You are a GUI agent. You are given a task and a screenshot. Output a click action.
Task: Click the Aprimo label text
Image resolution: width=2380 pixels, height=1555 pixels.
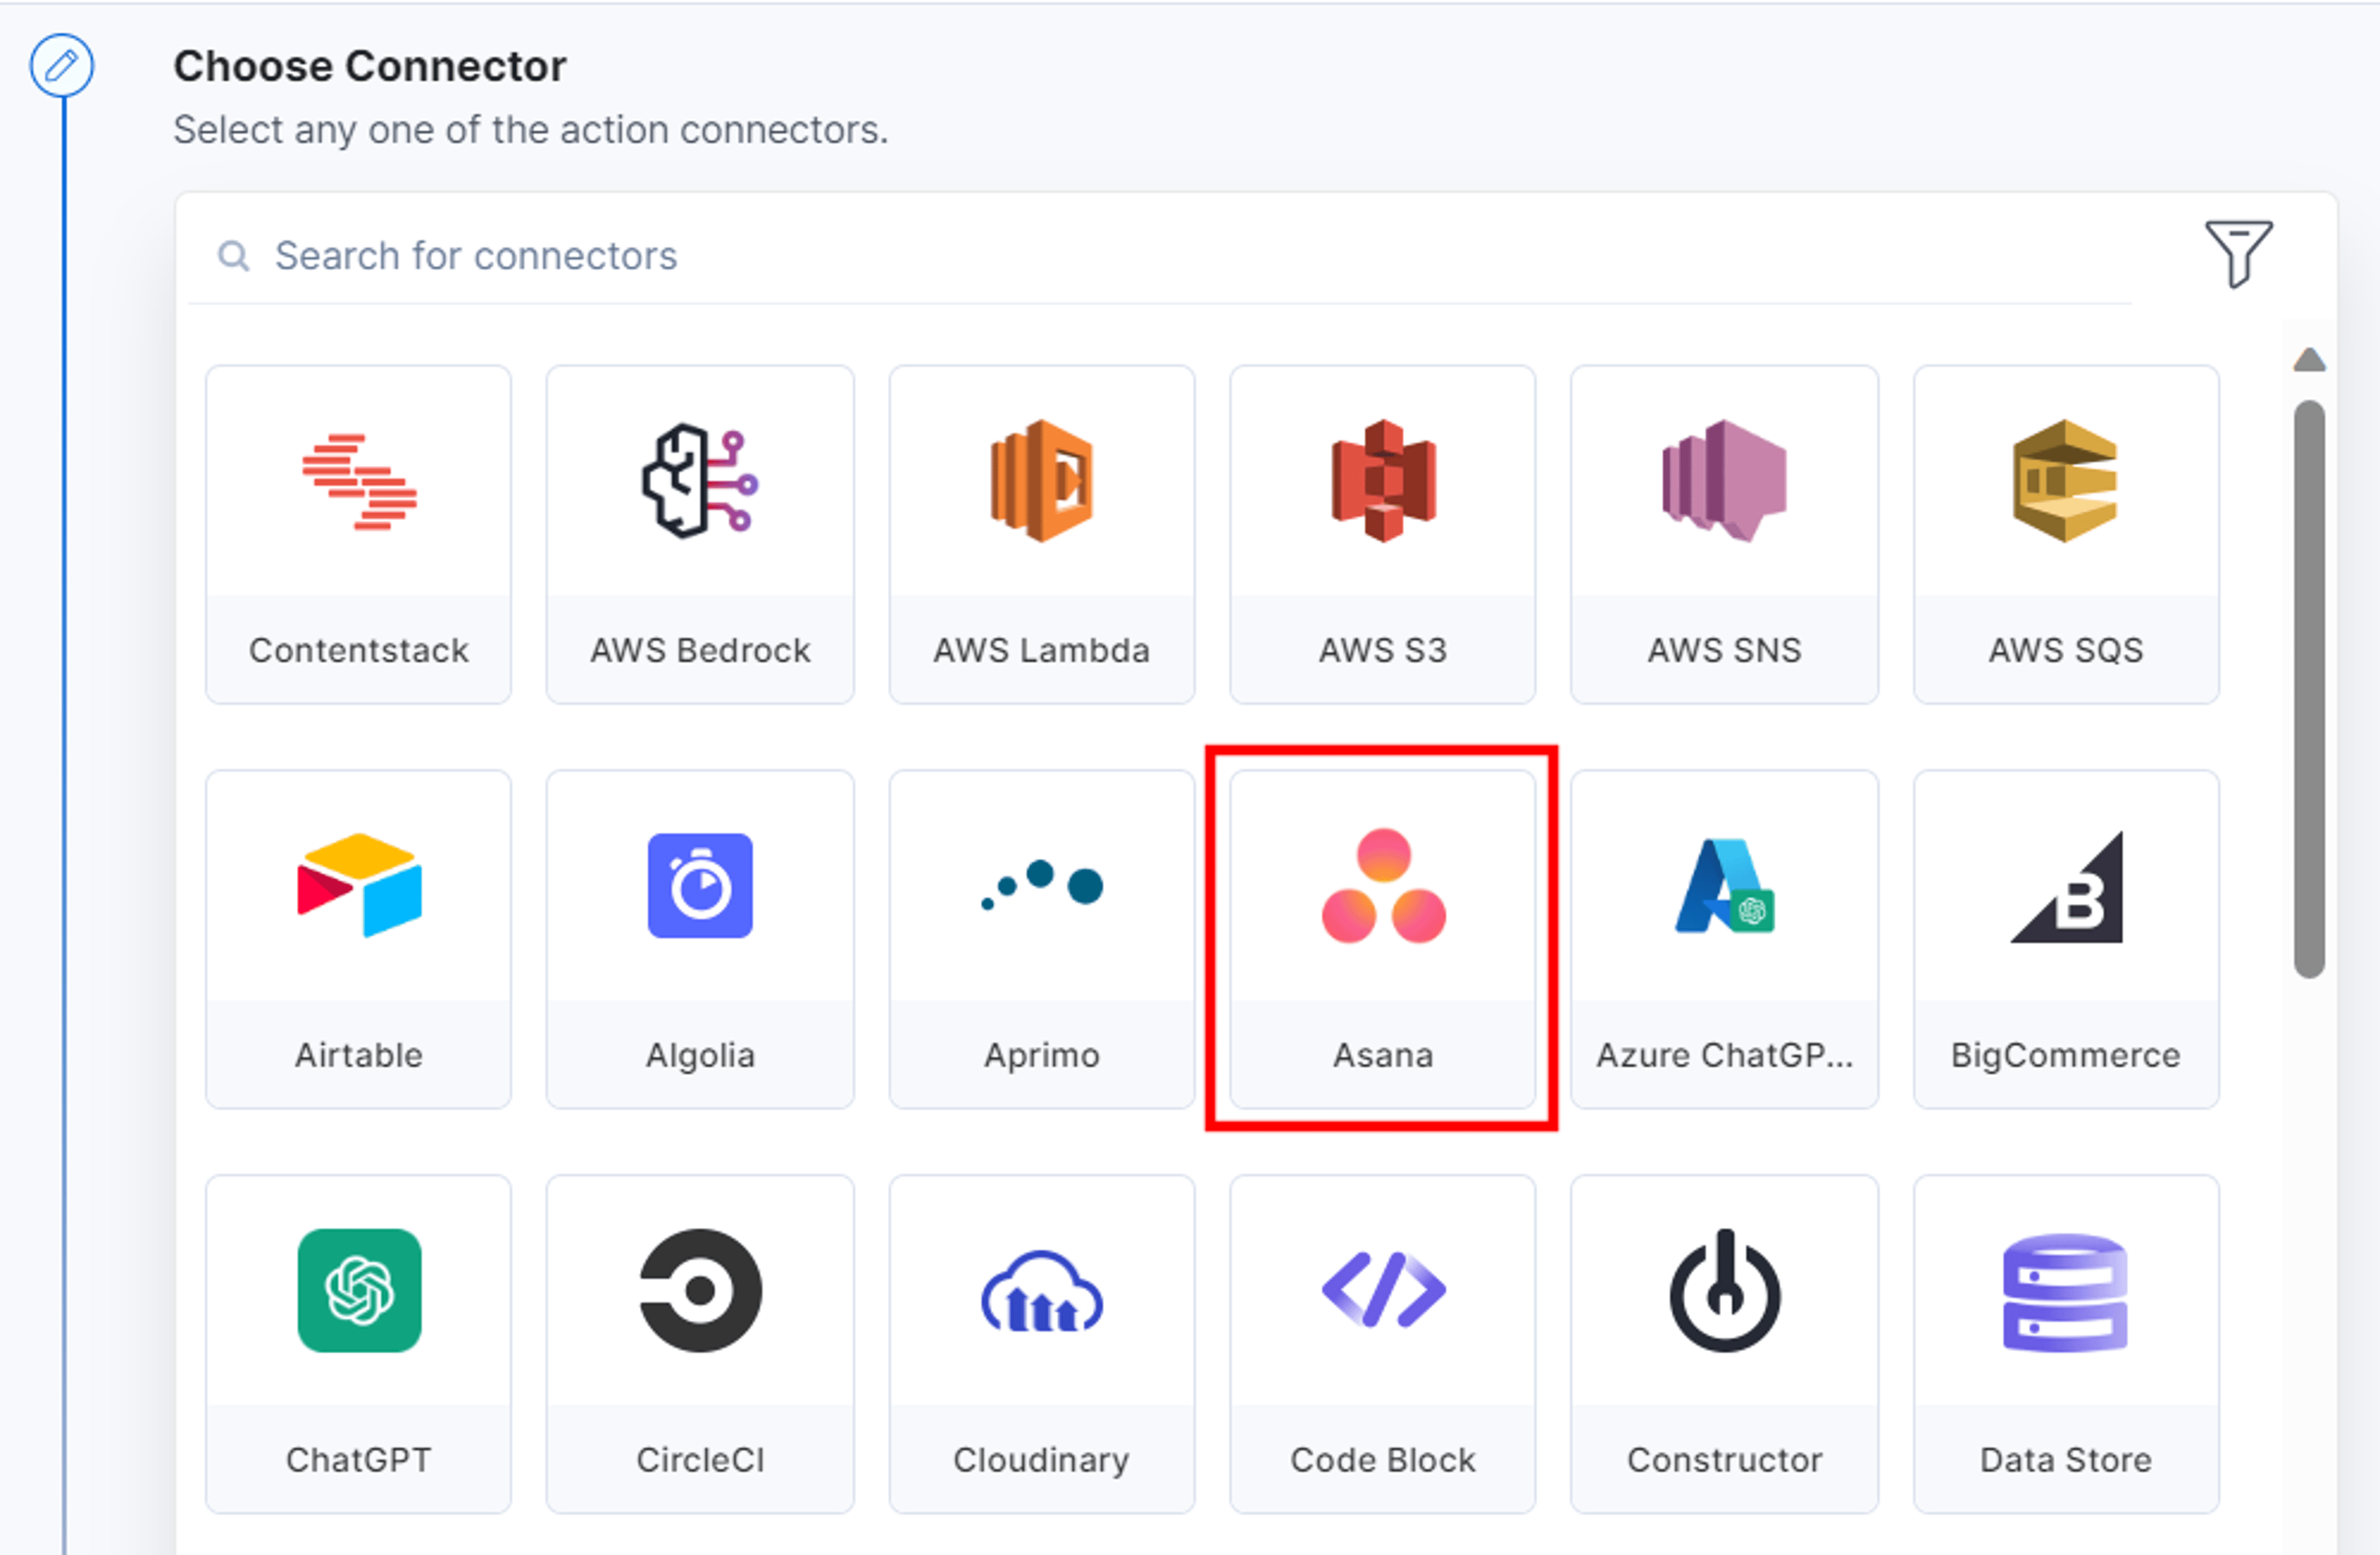click(1041, 1056)
